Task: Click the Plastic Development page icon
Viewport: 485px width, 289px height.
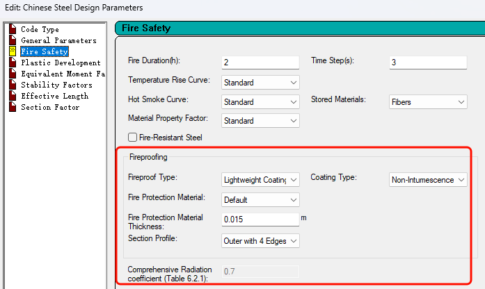Action: click(13, 62)
